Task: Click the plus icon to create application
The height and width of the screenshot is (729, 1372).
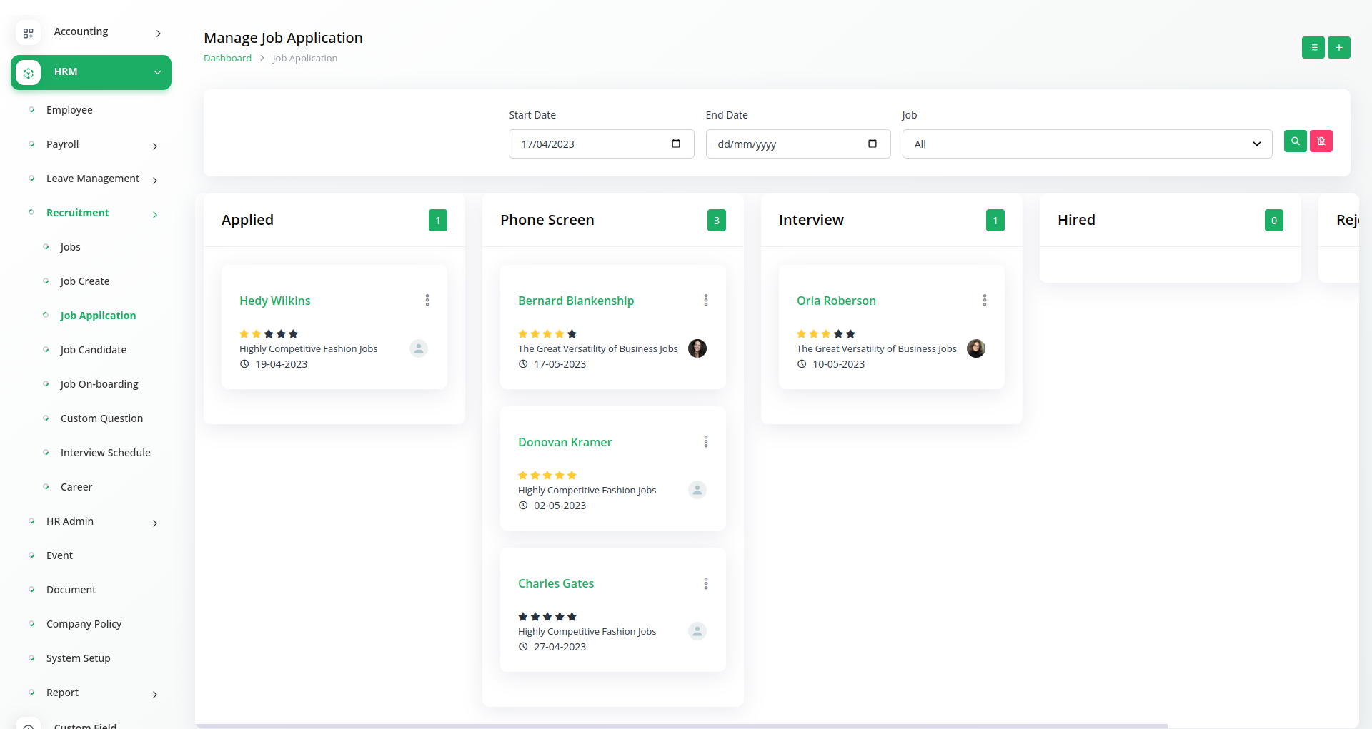Action: [1338, 48]
